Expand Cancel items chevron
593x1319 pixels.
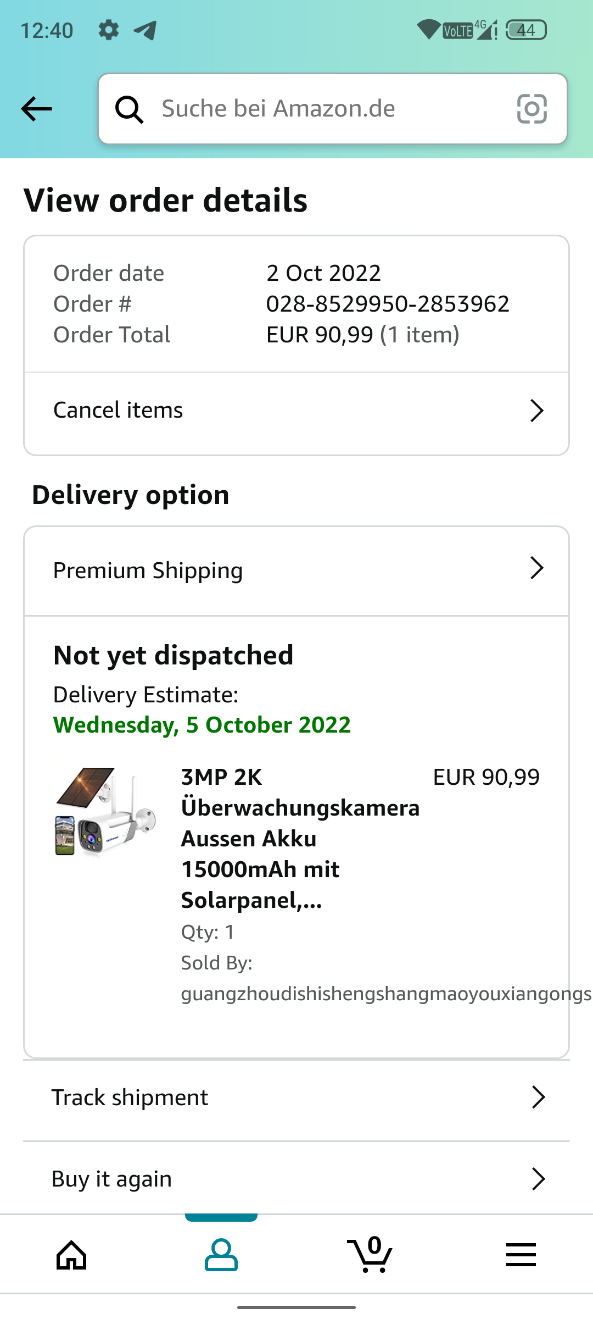click(x=536, y=411)
